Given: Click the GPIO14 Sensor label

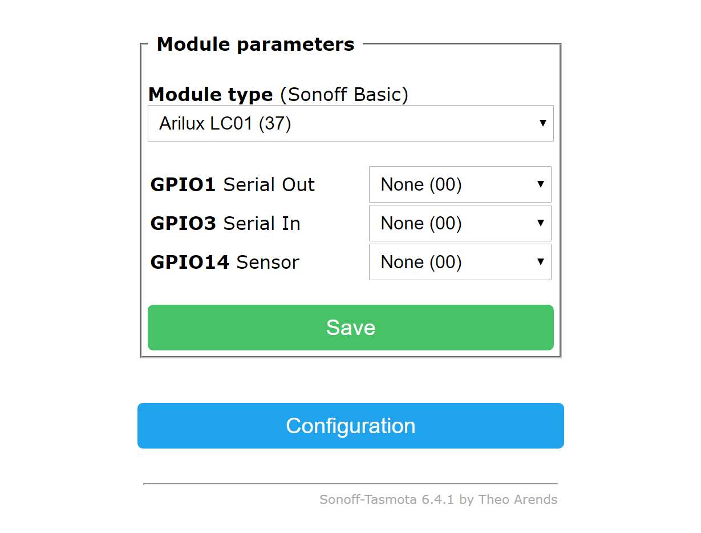Looking at the screenshot, I should click(225, 263).
